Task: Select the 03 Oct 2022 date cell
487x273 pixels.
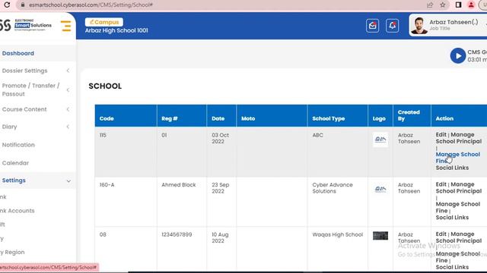Action: pos(220,138)
